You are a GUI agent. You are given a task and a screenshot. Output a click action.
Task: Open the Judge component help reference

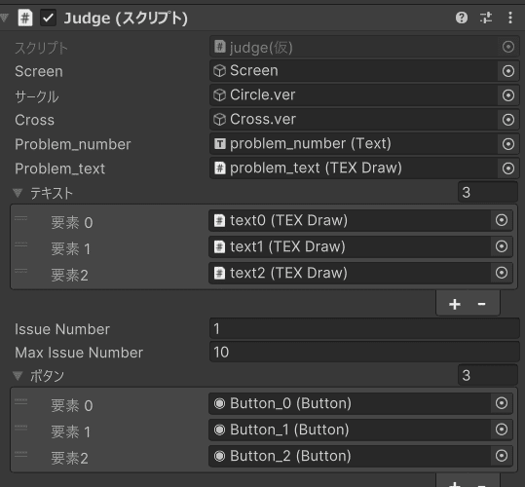point(462,18)
